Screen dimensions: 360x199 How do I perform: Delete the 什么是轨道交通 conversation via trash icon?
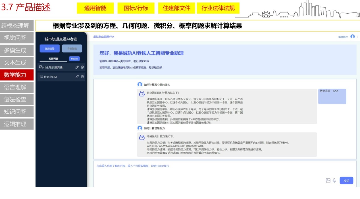(x=82, y=67)
